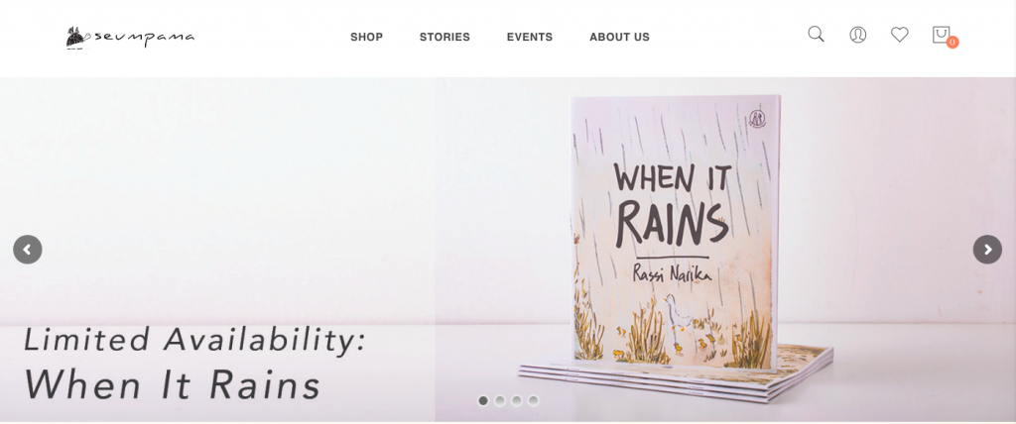This screenshot has height=424, width=1016.
Task: Advance to next slide with right arrow
Action: 987,250
